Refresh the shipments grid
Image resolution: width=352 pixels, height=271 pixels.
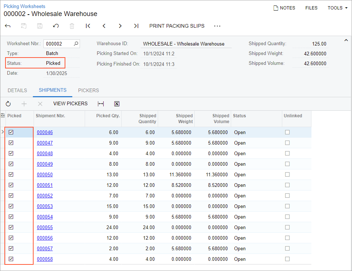[x=8, y=104]
